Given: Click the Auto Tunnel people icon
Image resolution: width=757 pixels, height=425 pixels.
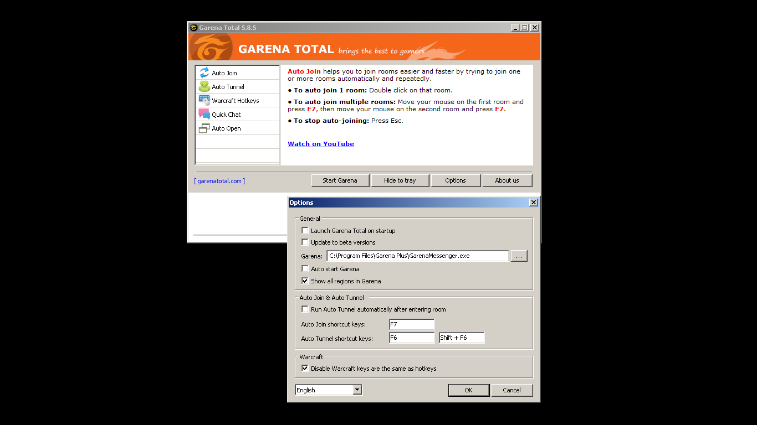Looking at the screenshot, I should 204,86.
